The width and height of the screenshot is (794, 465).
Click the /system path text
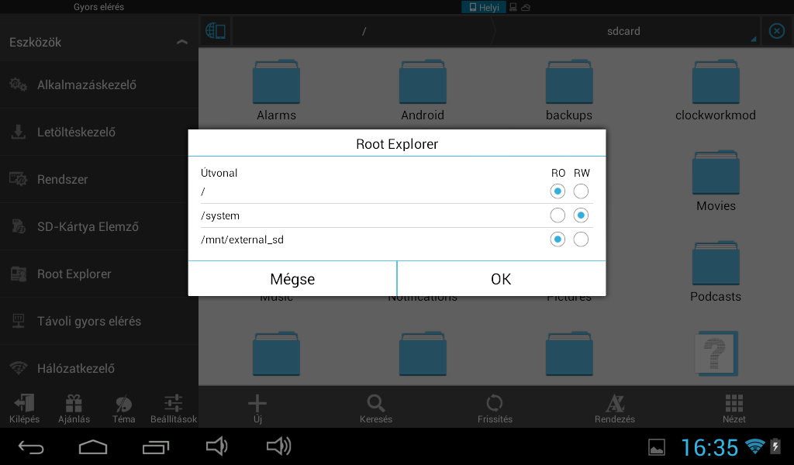pyautogui.click(x=219, y=215)
